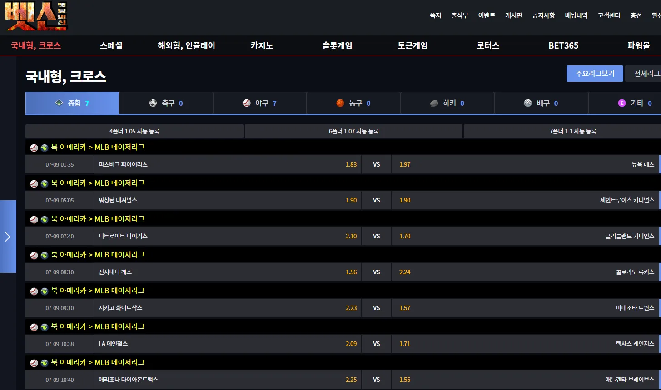Image resolution: width=661 pixels, height=390 pixels.
Task: Open the 토큰게임 menu
Action: point(413,45)
